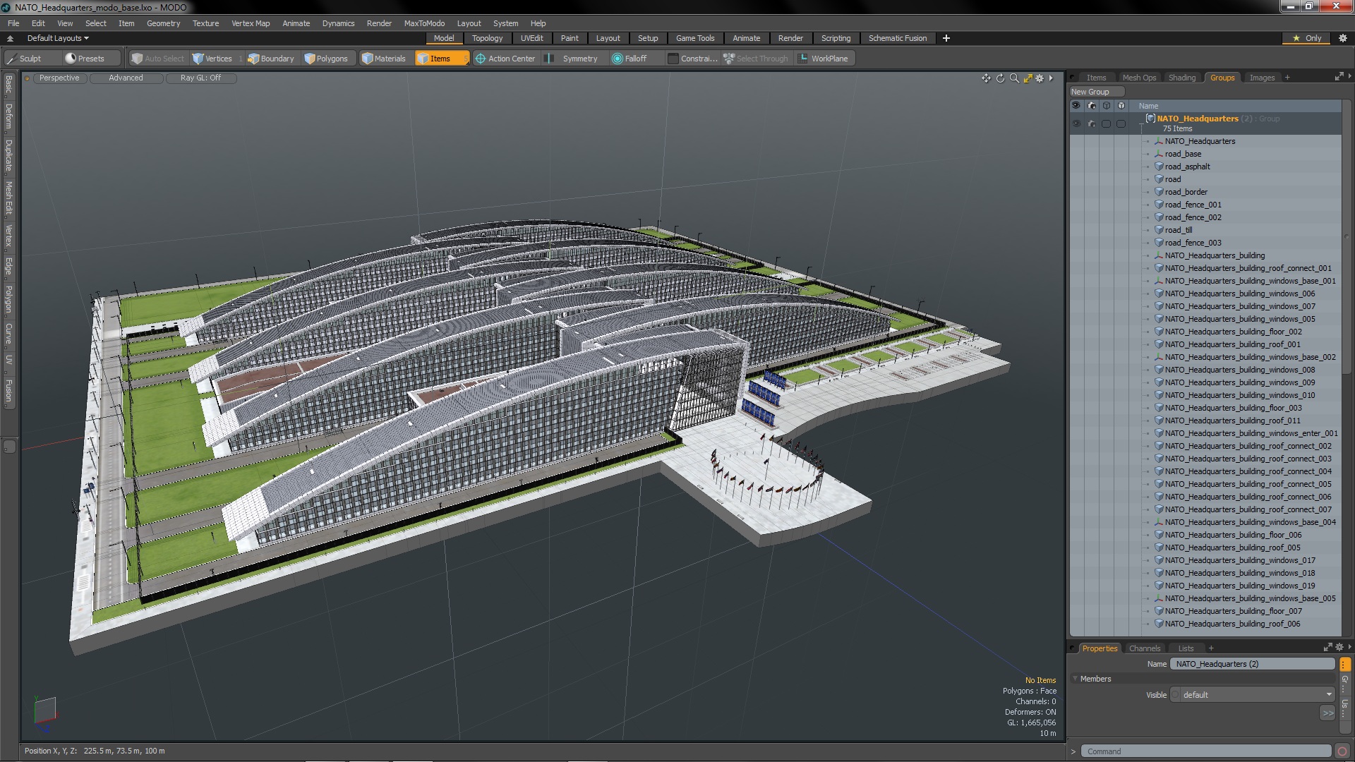Open Properties panel settings gear
The image size is (1355, 762).
tap(1339, 648)
